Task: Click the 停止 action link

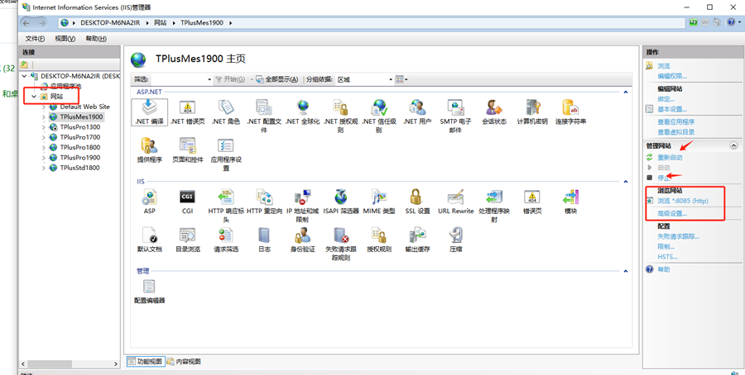Action: [x=664, y=178]
